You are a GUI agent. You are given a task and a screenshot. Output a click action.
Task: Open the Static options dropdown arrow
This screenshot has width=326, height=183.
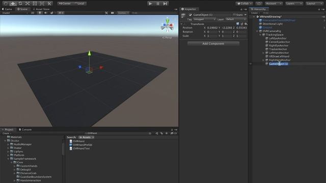click(x=246, y=15)
